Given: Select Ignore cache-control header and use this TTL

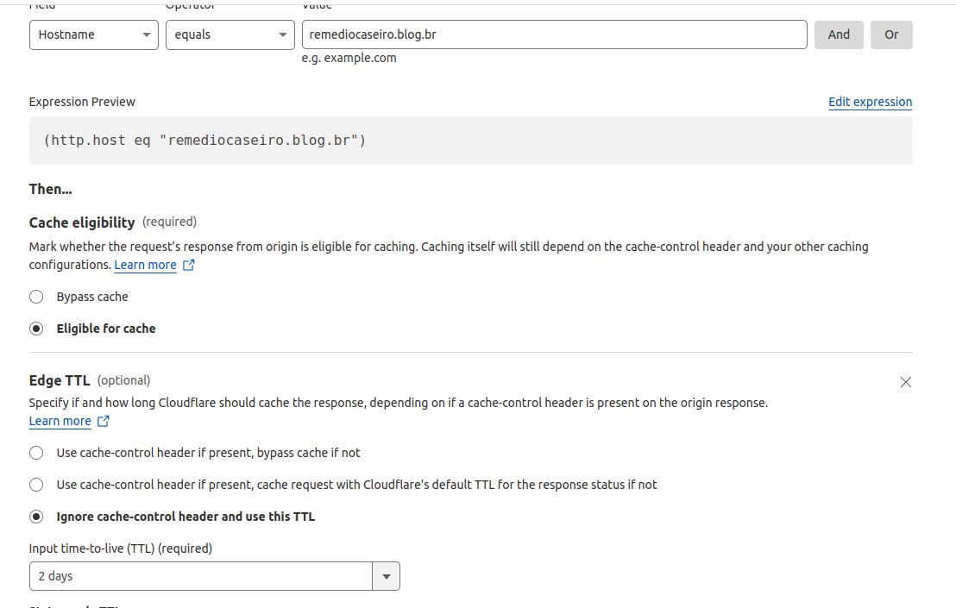Looking at the screenshot, I should click(36, 517).
